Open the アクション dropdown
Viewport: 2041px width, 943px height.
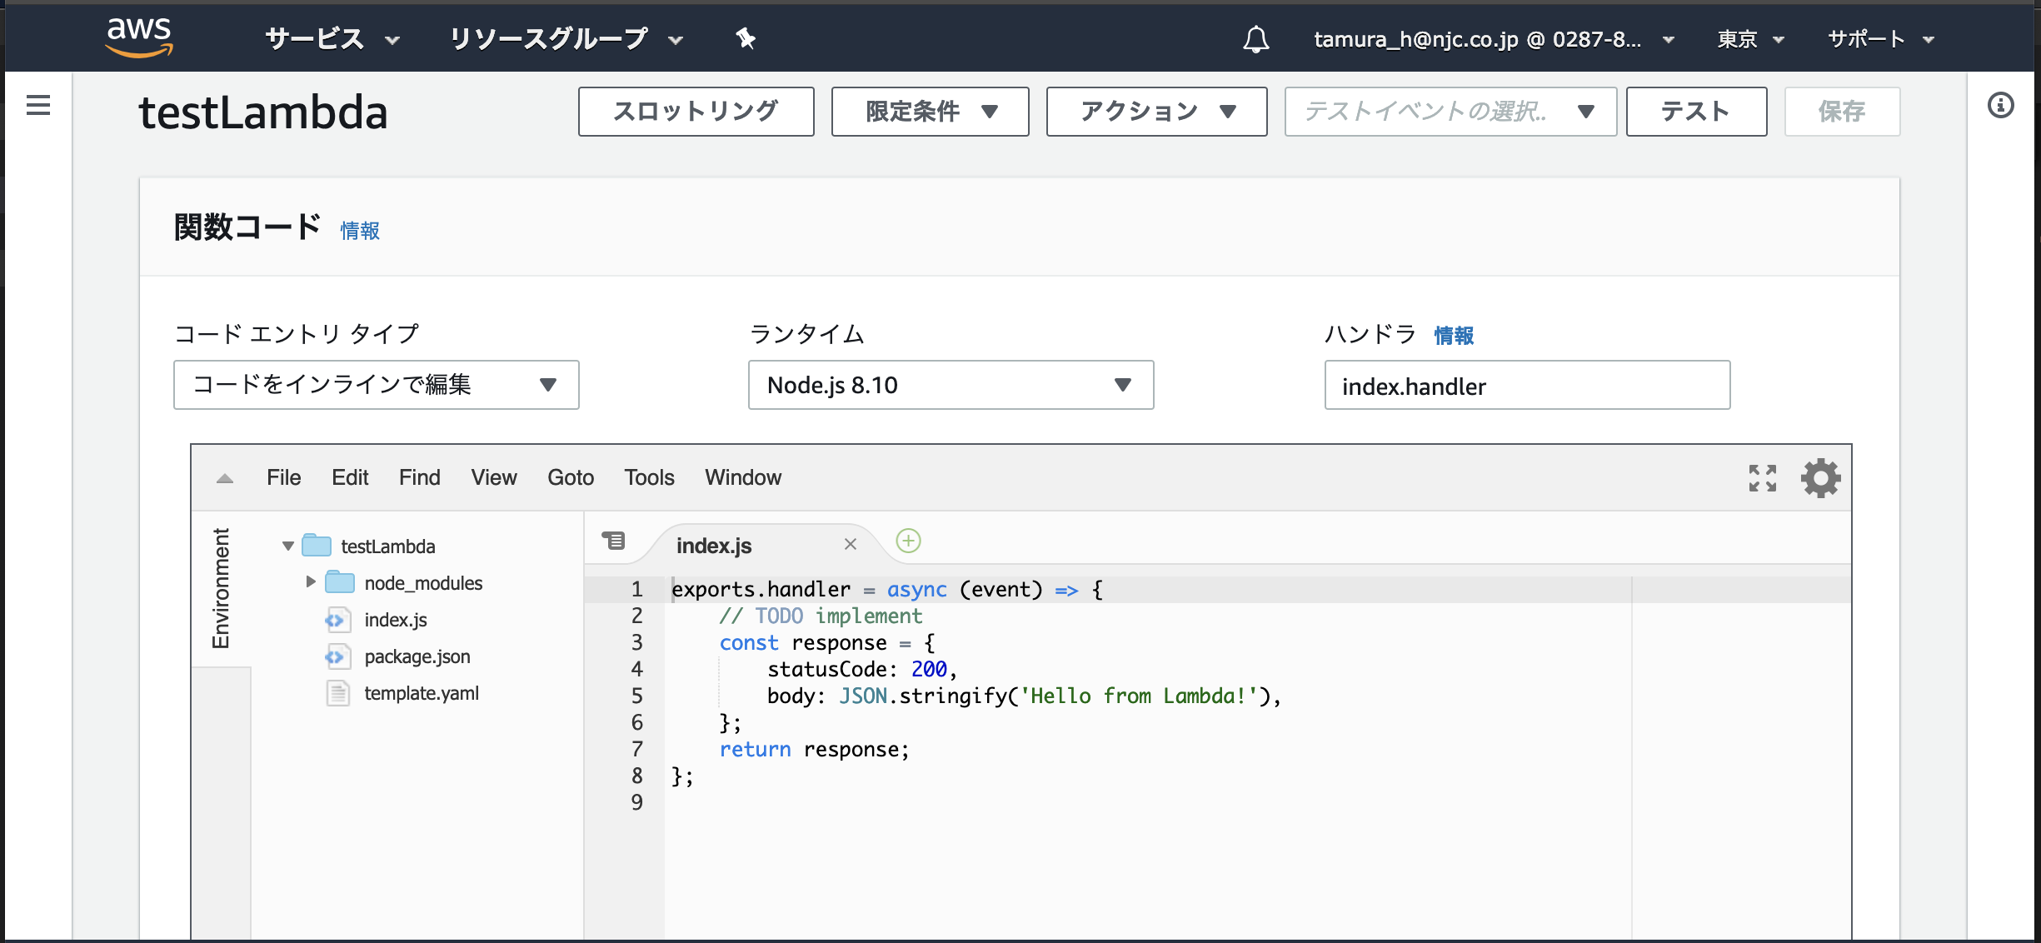[1155, 111]
